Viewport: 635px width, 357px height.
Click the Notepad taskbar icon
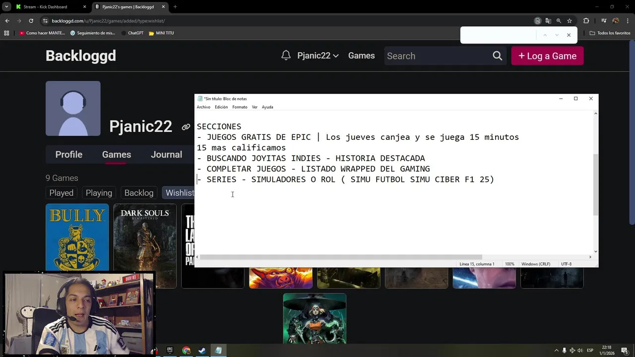[x=218, y=350]
